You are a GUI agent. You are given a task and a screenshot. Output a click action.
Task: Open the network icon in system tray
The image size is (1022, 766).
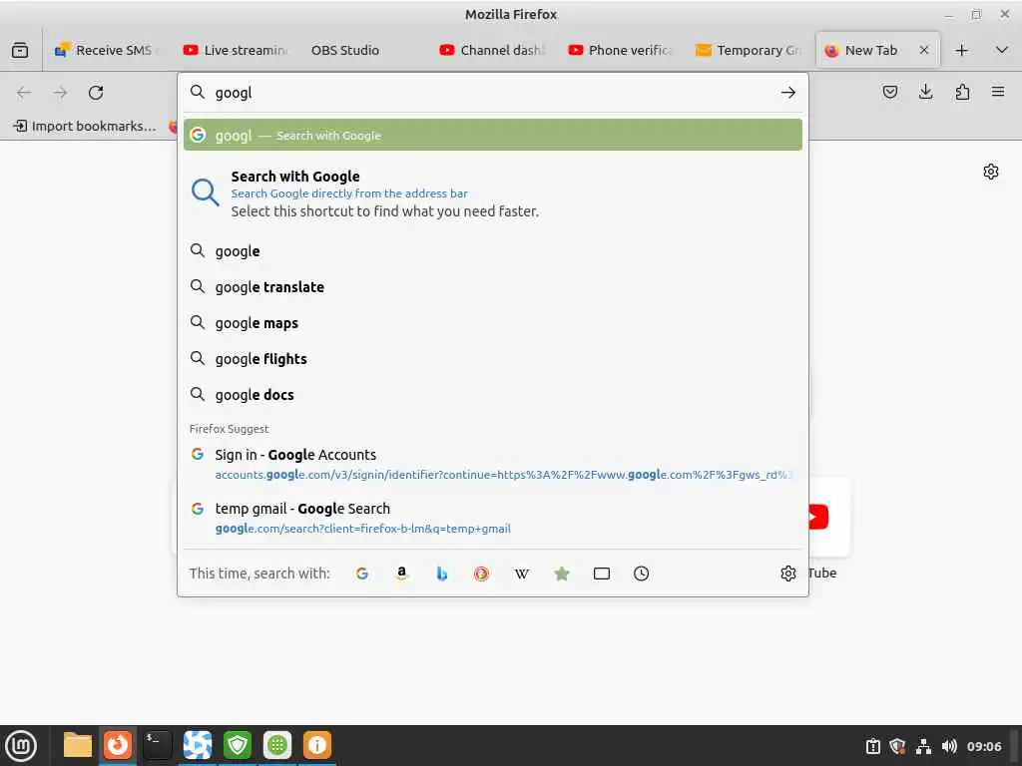point(923,746)
